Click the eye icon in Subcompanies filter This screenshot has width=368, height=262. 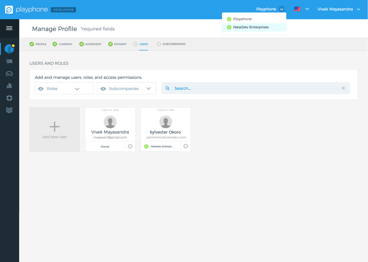click(x=103, y=89)
